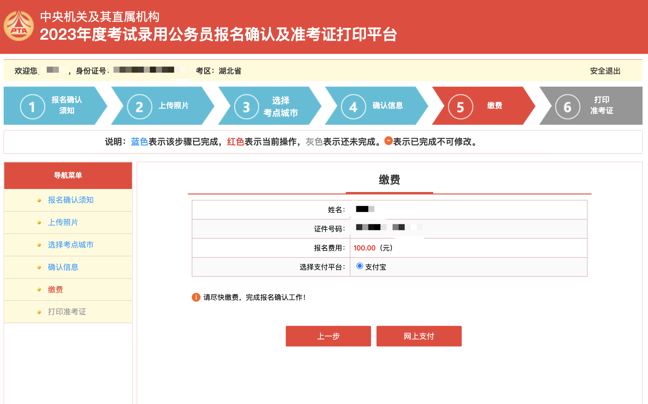Click step 4 circle icon 确认信息
This screenshot has height=404, width=648.
click(353, 107)
